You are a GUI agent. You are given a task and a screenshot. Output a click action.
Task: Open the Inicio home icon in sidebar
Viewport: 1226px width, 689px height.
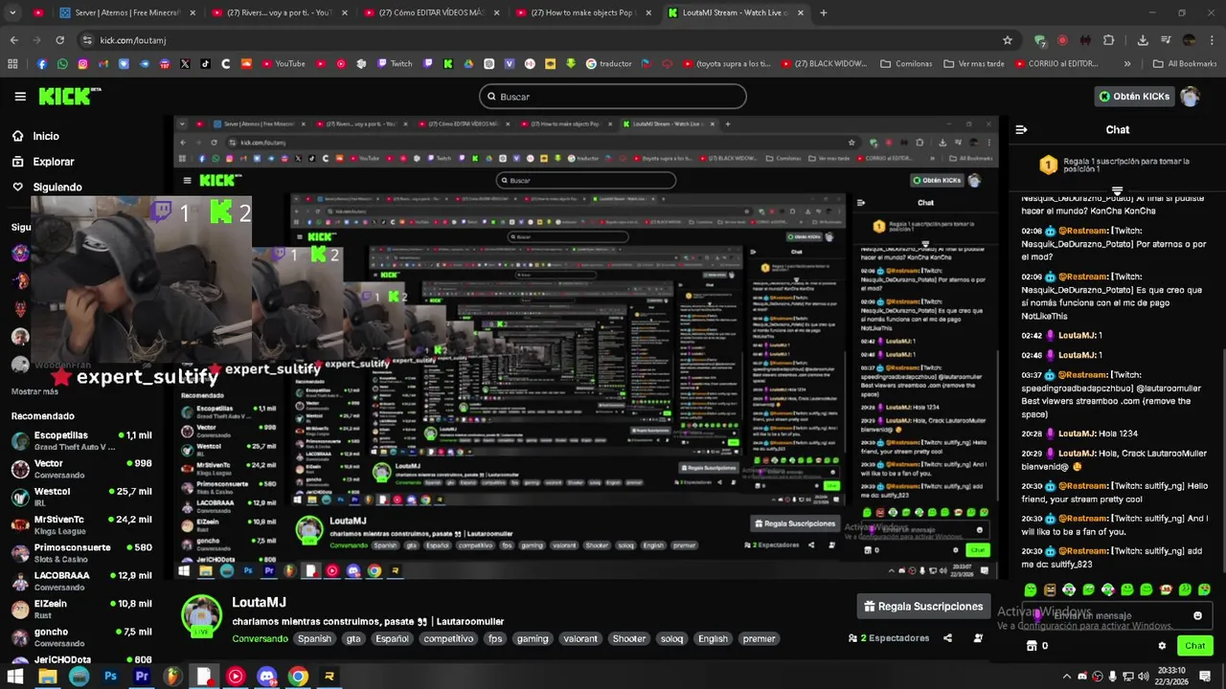tap(17, 136)
